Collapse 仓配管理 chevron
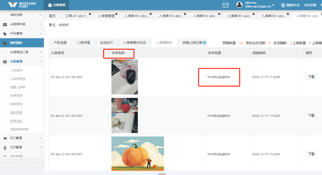Image resolution: width=322 pixels, height=175 pixels. pos(40,61)
